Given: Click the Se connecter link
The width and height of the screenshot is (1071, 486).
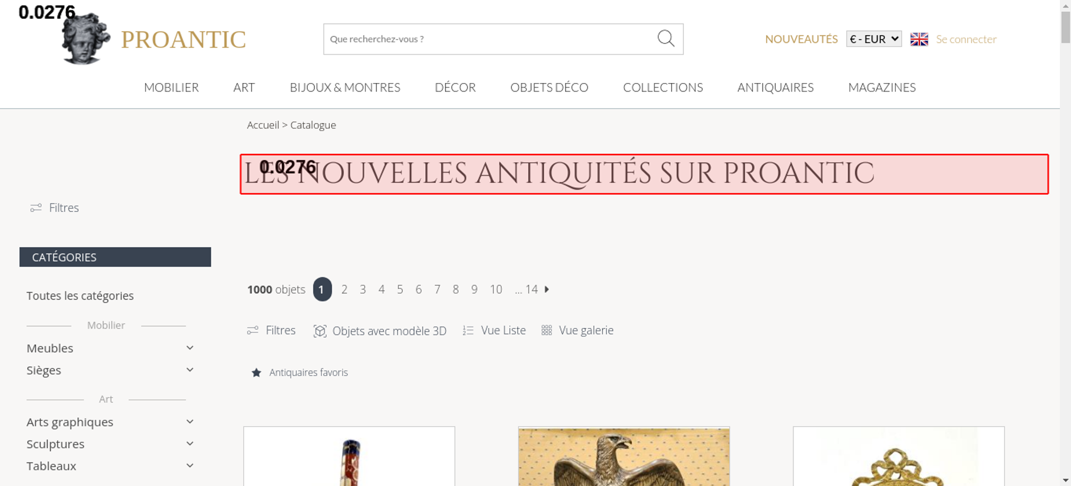Looking at the screenshot, I should [966, 39].
